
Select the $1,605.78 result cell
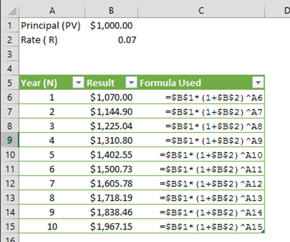(111, 183)
